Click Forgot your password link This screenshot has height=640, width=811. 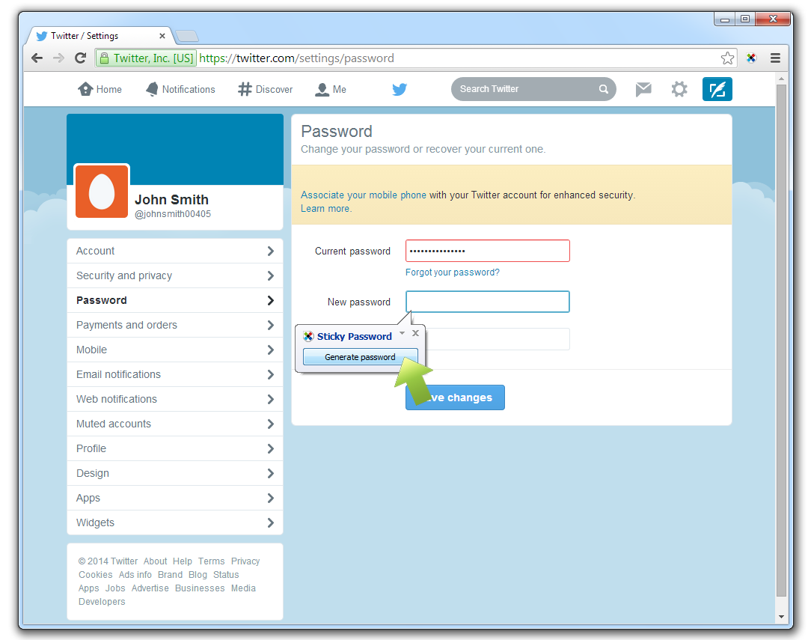pos(453,272)
